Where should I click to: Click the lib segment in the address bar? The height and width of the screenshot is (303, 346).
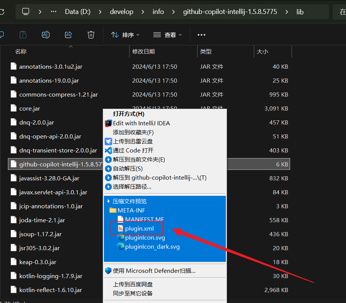[x=300, y=12]
